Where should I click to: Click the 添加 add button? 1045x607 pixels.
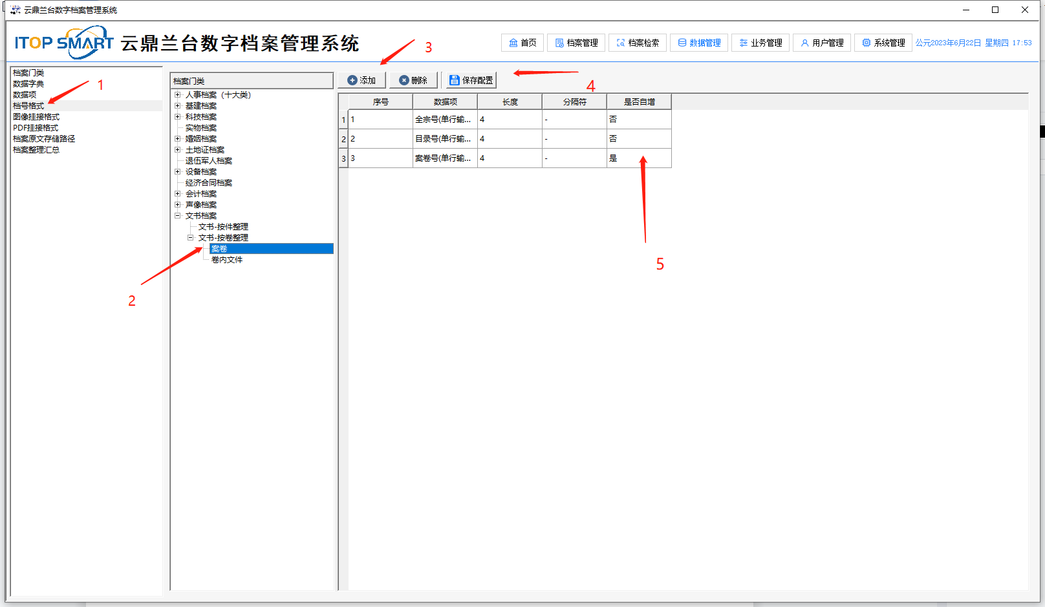[361, 80]
